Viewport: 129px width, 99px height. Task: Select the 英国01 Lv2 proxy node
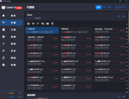coord(76,87)
